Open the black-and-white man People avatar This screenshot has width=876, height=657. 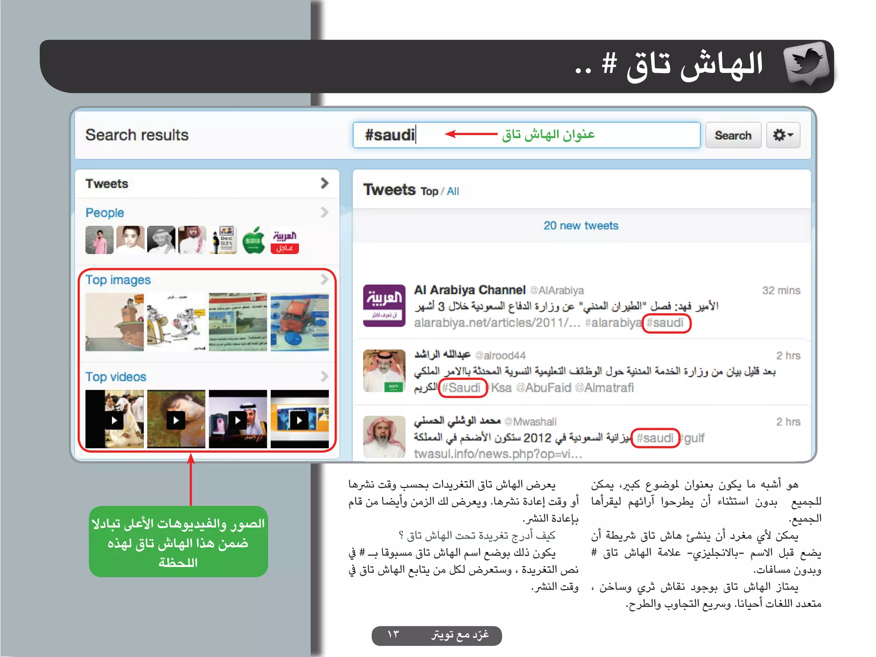(x=161, y=240)
